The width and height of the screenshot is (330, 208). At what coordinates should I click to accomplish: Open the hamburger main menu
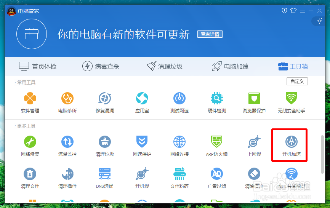coord(303,11)
